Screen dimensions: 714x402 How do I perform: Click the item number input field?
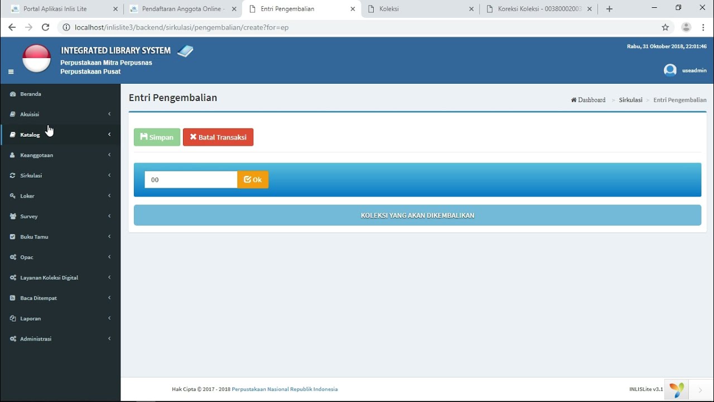[191, 180]
